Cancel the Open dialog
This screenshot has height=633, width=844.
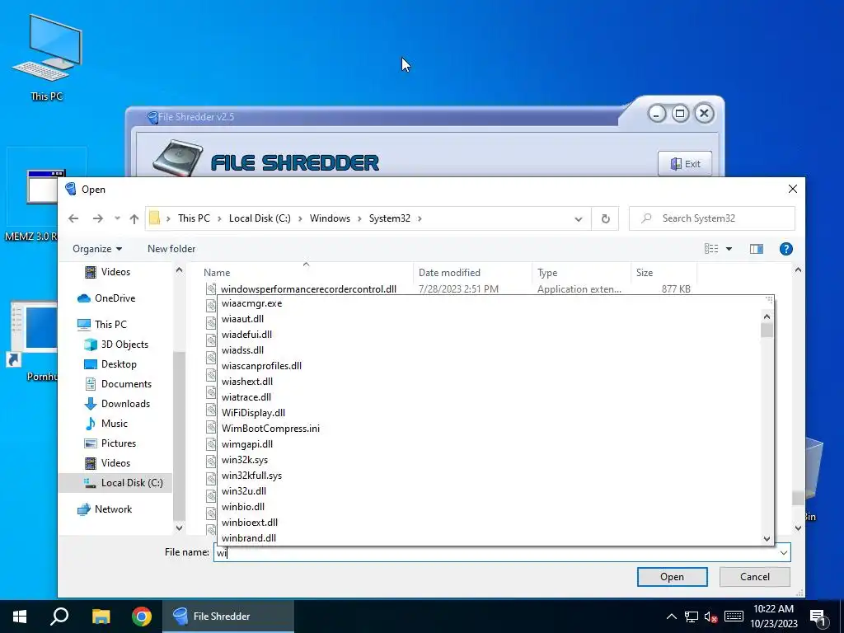pyautogui.click(x=755, y=577)
